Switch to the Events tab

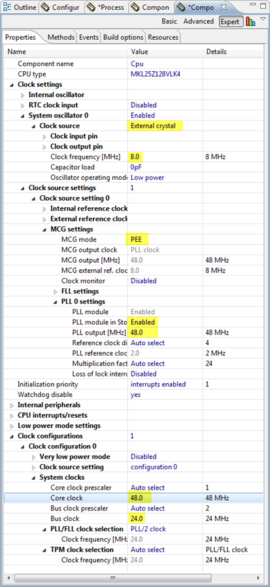point(89,37)
